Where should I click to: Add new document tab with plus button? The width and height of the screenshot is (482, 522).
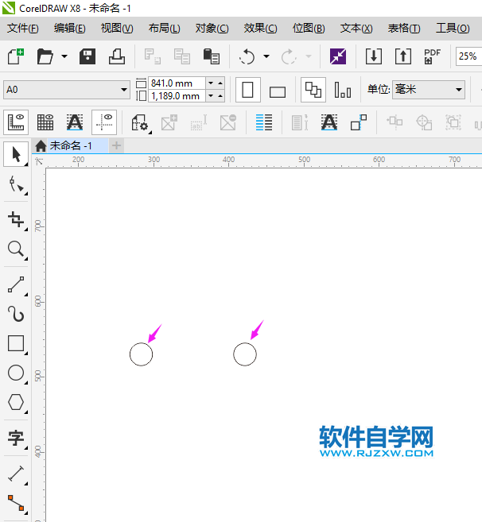117,145
